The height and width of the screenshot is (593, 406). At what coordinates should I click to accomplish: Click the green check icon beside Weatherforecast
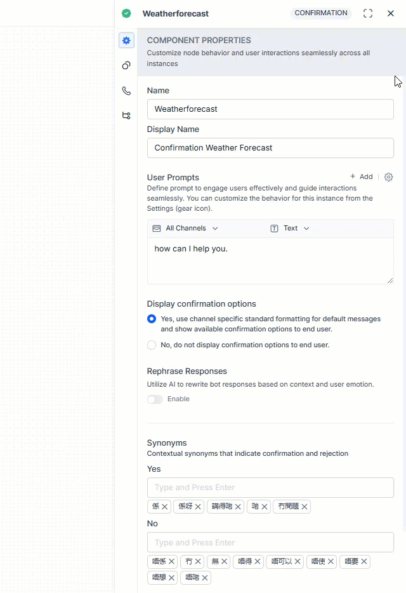click(126, 13)
